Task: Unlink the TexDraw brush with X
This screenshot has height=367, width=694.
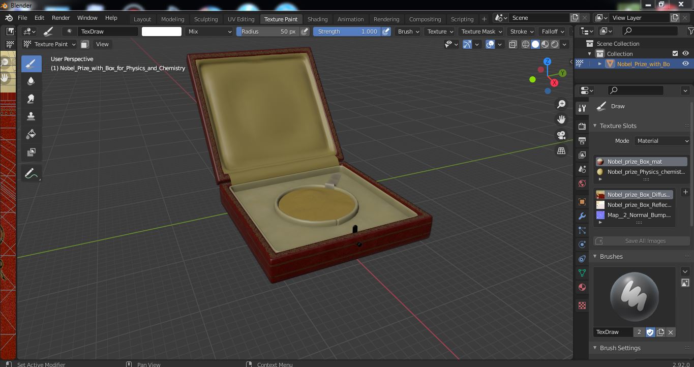Action: [671, 332]
